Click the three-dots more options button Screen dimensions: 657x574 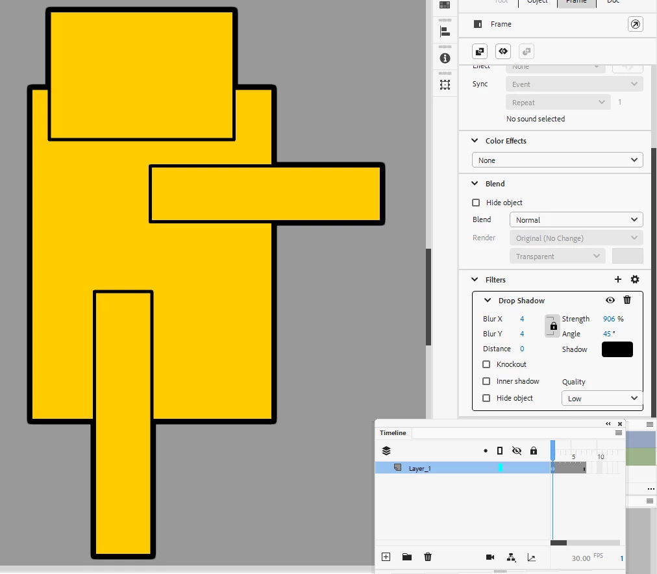click(x=651, y=489)
